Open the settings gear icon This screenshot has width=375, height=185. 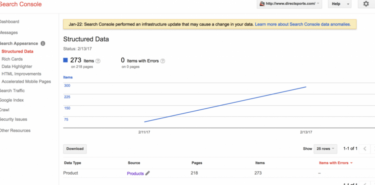coord(366,4)
